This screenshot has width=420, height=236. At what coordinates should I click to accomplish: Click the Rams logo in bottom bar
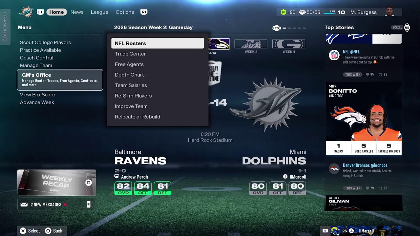tap(335, 231)
